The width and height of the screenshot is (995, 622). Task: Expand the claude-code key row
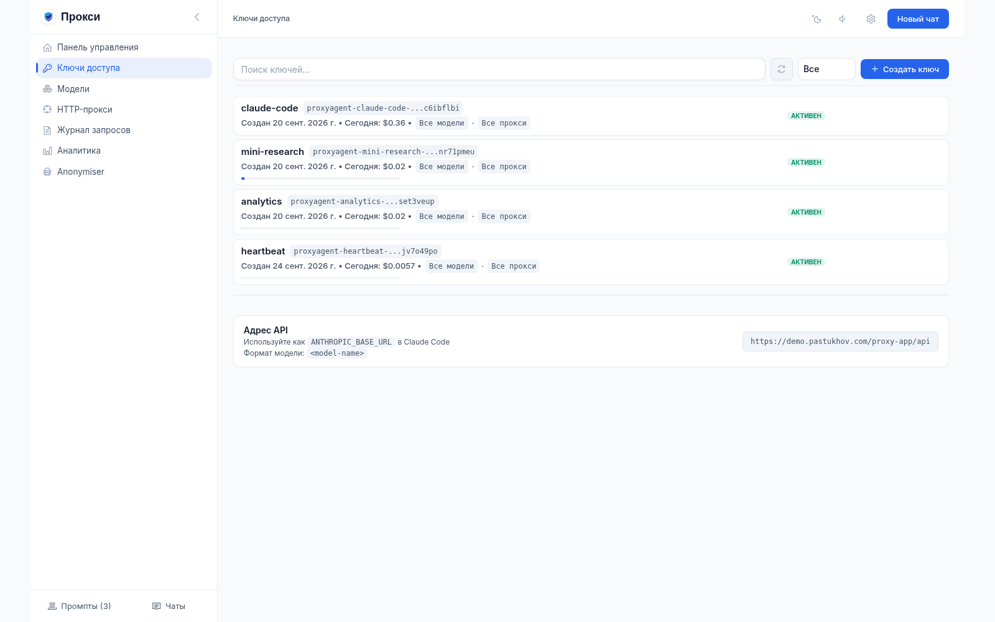(591, 116)
